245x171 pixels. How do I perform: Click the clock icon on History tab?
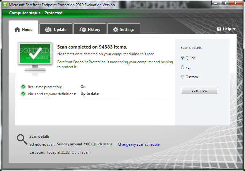pos(82,29)
